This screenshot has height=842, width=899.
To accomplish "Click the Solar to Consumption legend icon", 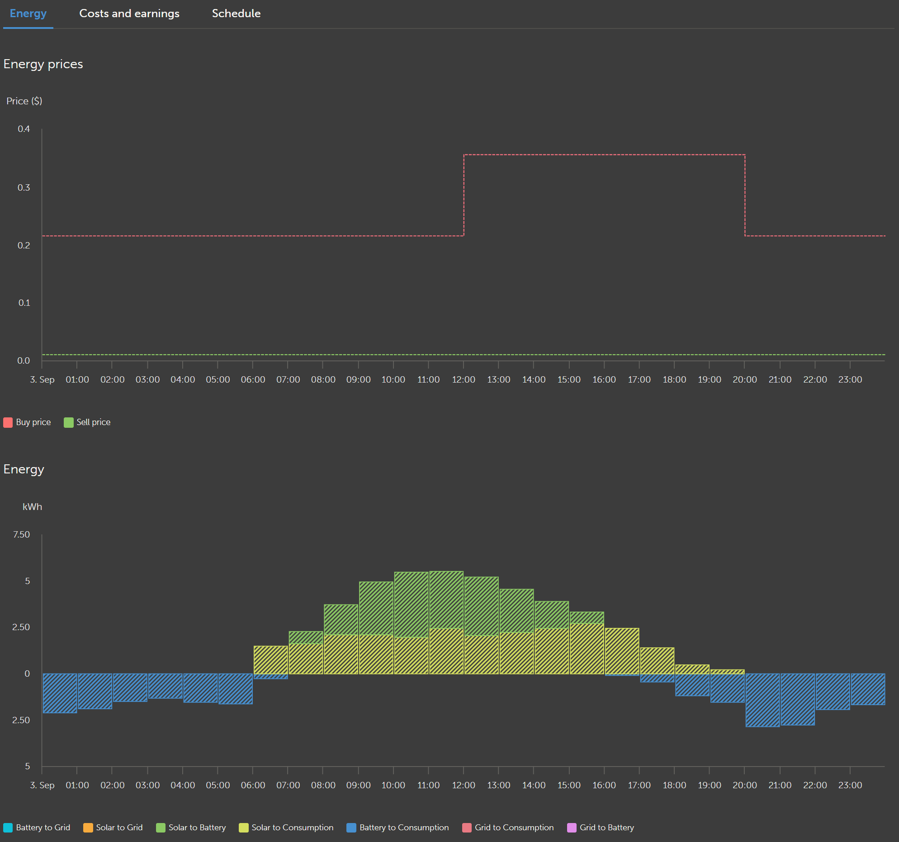I will 243,828.
